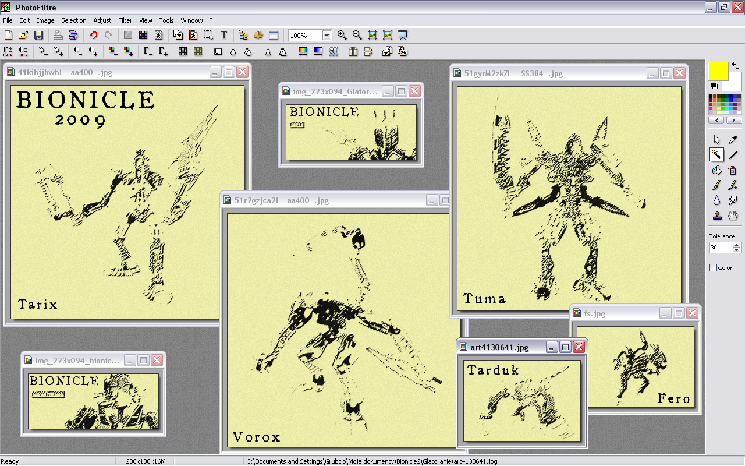The image size is (745, 466).
Task: Create a new image with the New icon
Action: pyautogui.click(x=8, y=36)
